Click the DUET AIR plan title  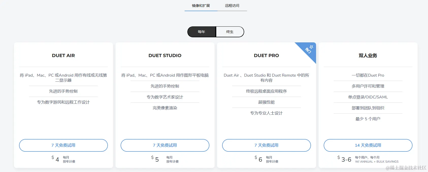(63, 56)
